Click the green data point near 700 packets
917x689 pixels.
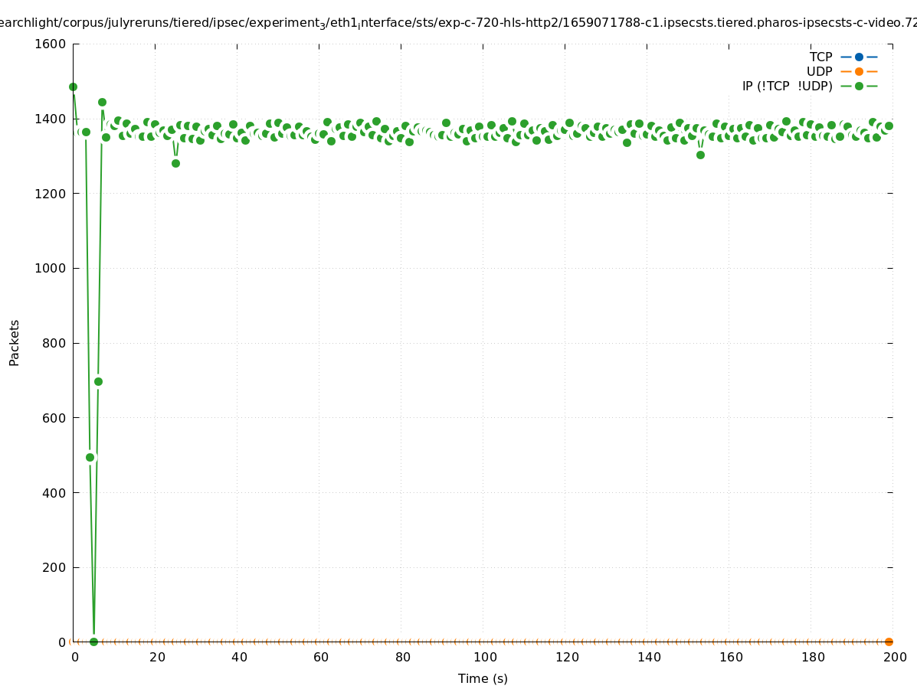coord(98,381)
